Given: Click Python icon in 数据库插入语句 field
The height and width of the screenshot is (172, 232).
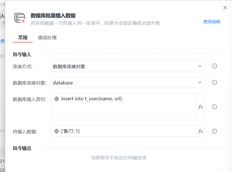Looking at the screenshot, I should coord(57,99).
